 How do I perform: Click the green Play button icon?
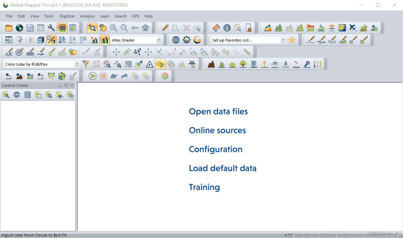[x=93, y=76]
